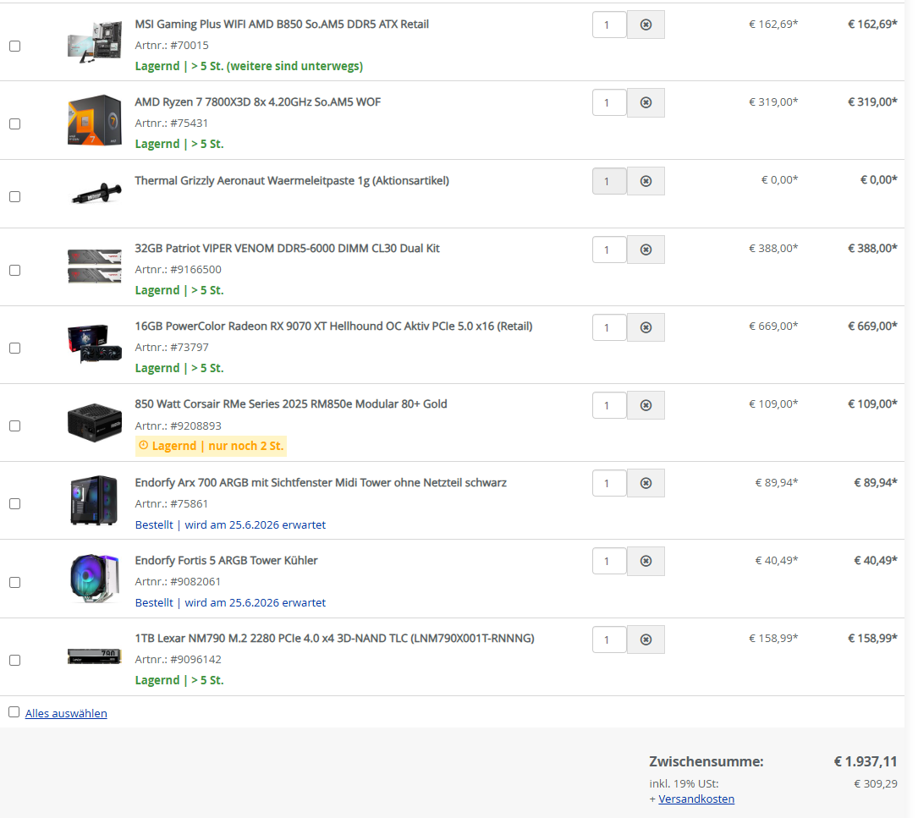Click the Alles auswählen link
Screen dimensions: 918x818
click(66, 713)
